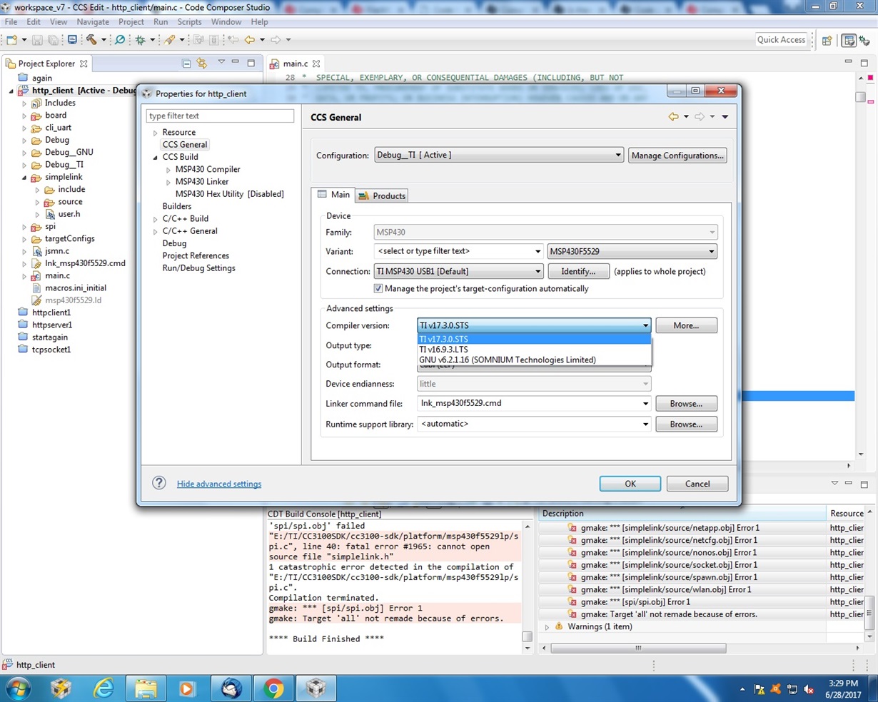Click the Windows Start button
Screen dimensions: 878x702
tap(19, 688)
